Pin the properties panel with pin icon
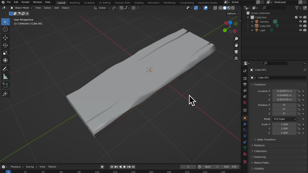The width and height of the screenshot is (308, 173). [x=305, y=70]
